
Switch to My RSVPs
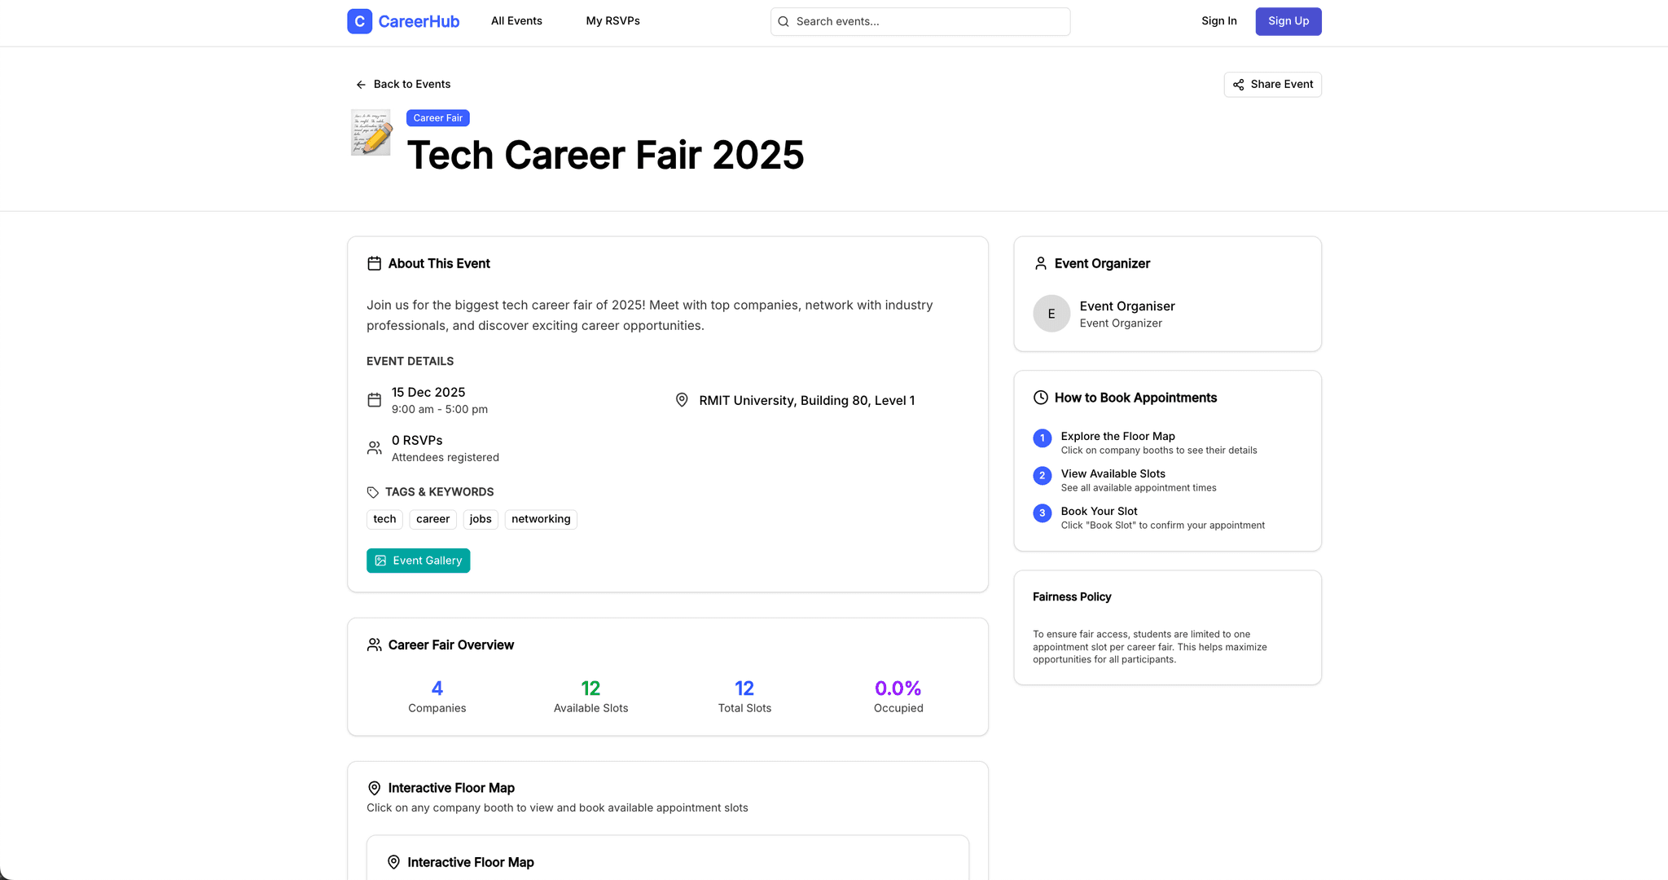tap(612, 21)
